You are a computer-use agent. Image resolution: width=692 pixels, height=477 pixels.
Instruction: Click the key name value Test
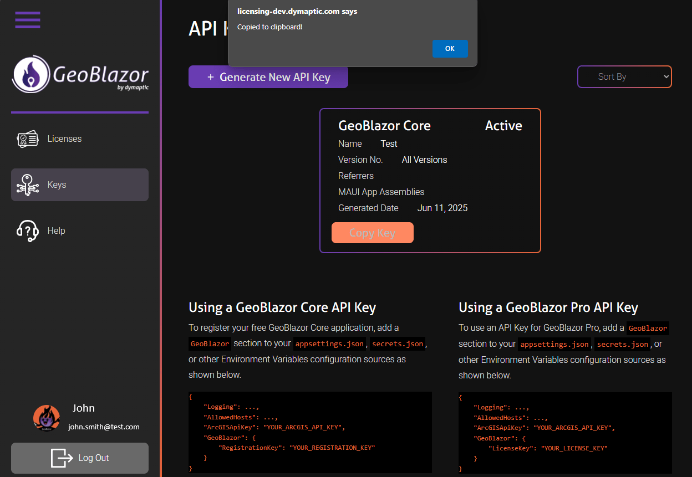click(x=389, y=144)
